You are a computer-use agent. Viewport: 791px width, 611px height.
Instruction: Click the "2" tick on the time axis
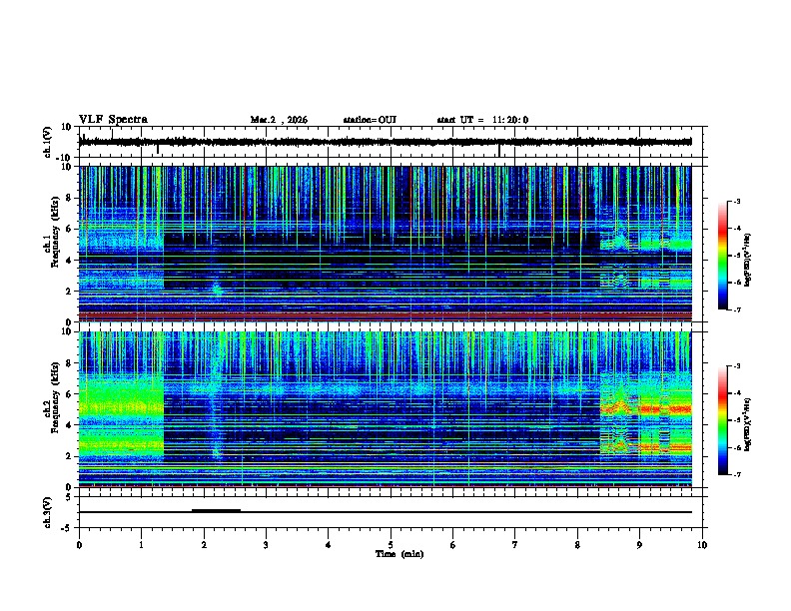(204, 545)
